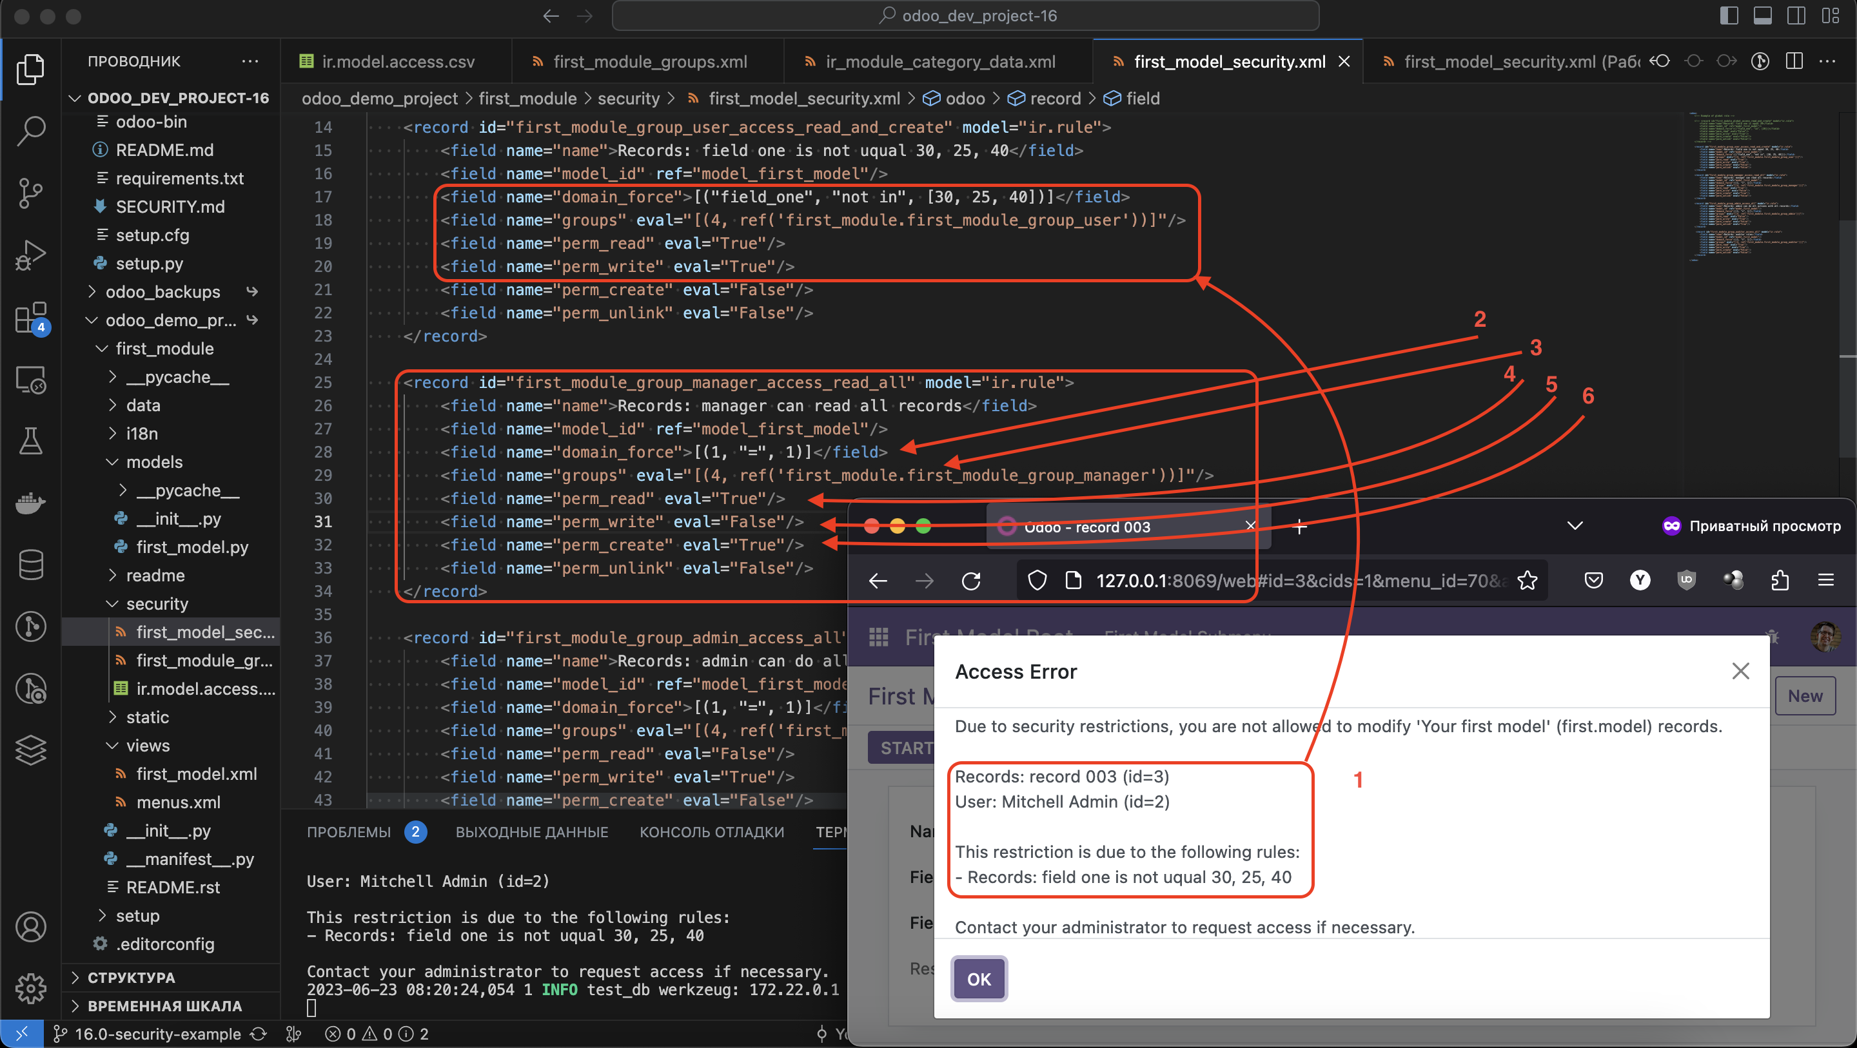Open SECURITY.md in the explorer
Image resolution: width=1857 pixels, height=1048 pixels.
pyautogui.click(x=170, y=206)
